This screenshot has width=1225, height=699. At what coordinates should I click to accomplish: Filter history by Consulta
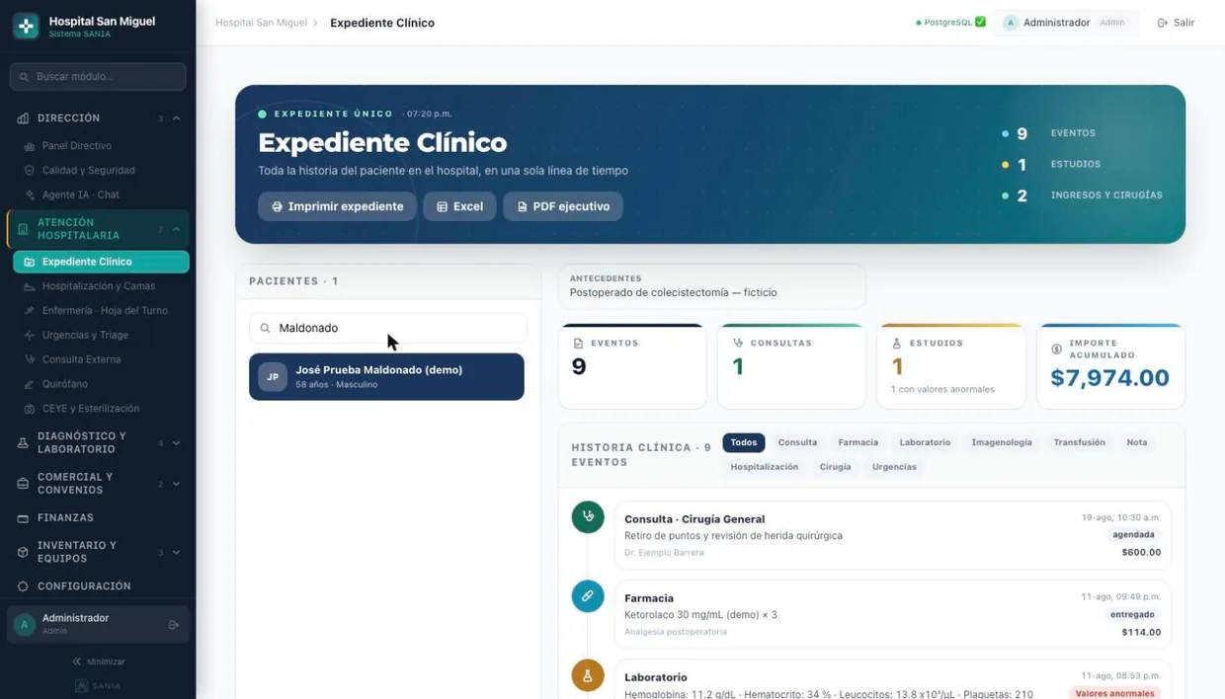[x=797, y=442]
